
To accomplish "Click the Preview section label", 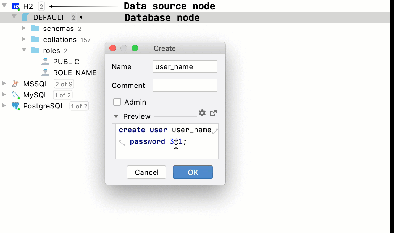I will click(x=137, y=116).
